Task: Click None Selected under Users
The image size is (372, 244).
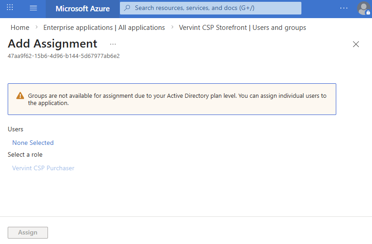Action: click(33, 143)
